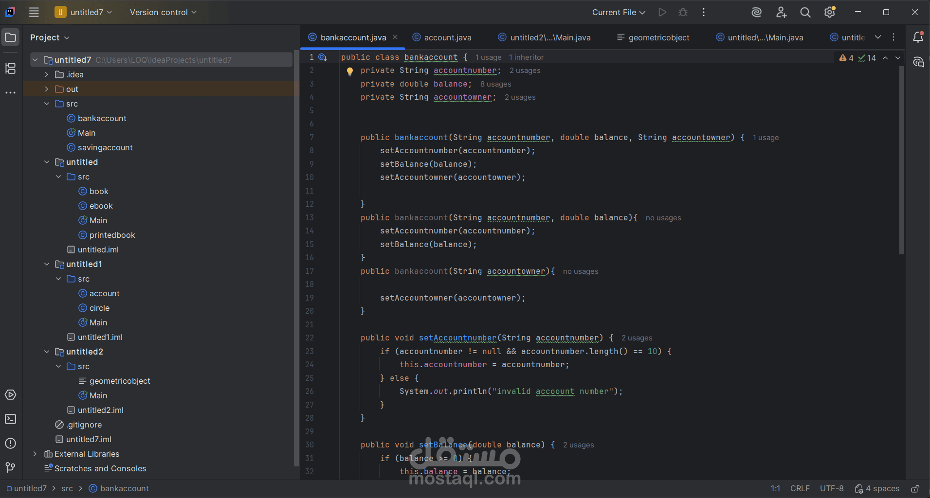Screen dimensions: 930x498
Task: Click '4 spaces' indent setting
Action: (877, 489)
